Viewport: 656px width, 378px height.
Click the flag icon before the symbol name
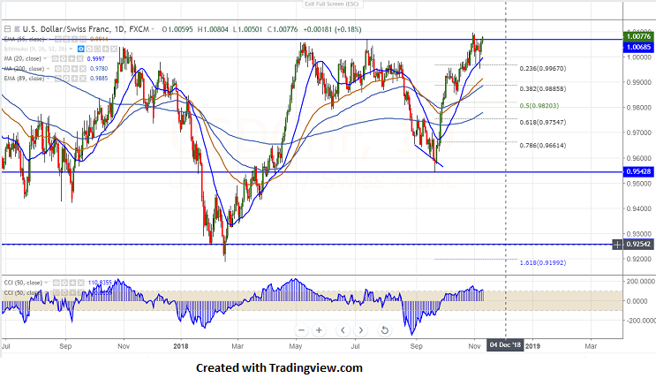coord(17,29)
